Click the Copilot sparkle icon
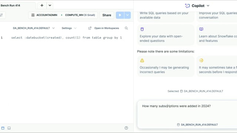 click(x=187, y=6)
